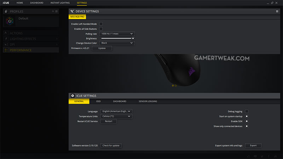This screenshot has height=159, width=283.
Task: Open the Polling rate dropdown
Action: 117,34
